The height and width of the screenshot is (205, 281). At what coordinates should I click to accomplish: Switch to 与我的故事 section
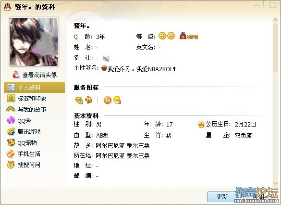[26, 109]
